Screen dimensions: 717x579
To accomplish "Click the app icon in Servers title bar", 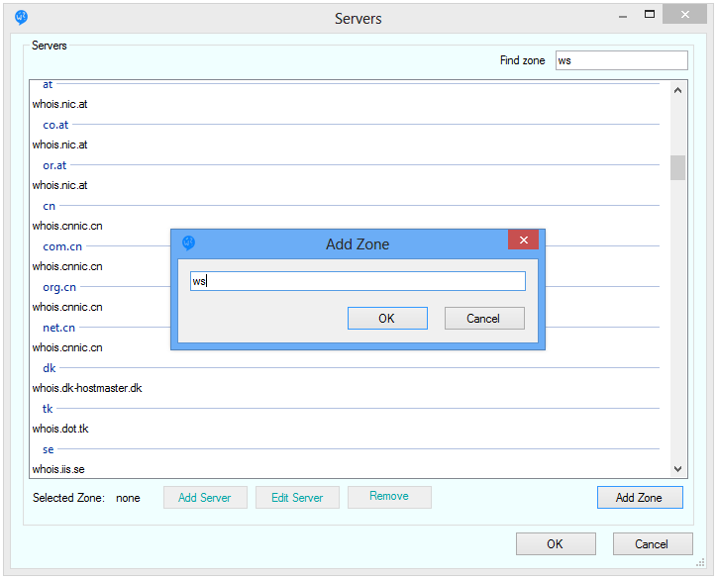I will point(21,18).
